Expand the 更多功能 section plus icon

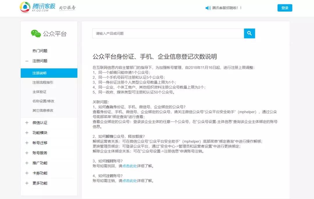pos(27,183)
